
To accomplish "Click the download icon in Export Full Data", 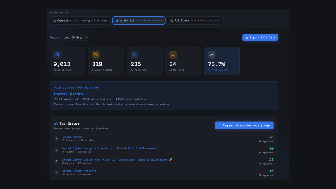I will [247, 37].
